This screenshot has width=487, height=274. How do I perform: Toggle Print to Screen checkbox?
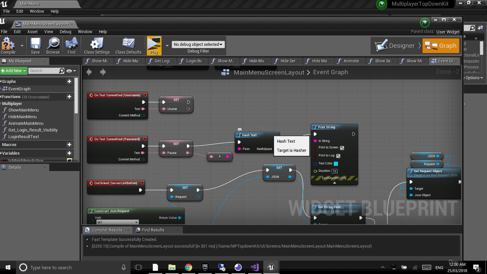tap(342, 148)
